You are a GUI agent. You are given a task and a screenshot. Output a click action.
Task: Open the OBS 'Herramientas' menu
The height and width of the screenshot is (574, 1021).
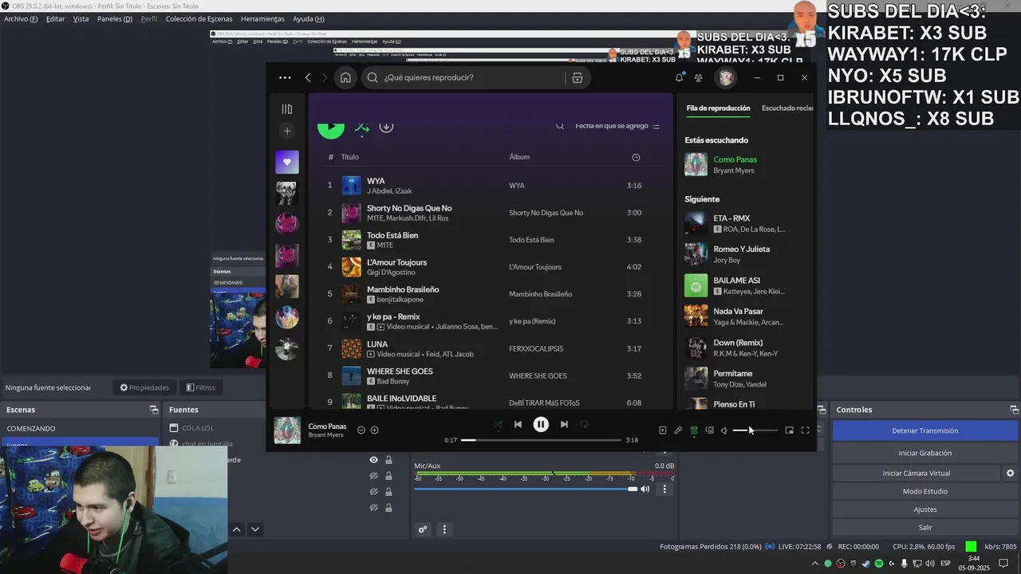(262, 19)
